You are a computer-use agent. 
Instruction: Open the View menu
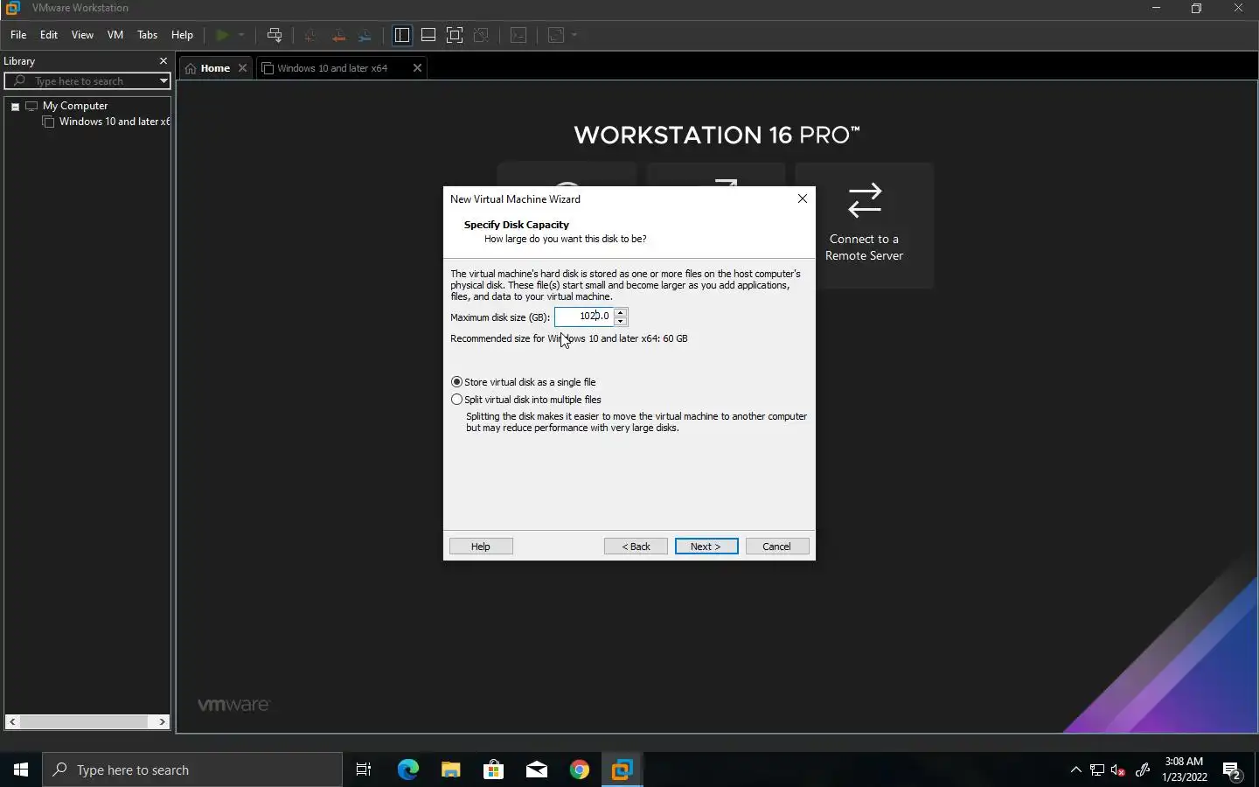tap(82, 35)
